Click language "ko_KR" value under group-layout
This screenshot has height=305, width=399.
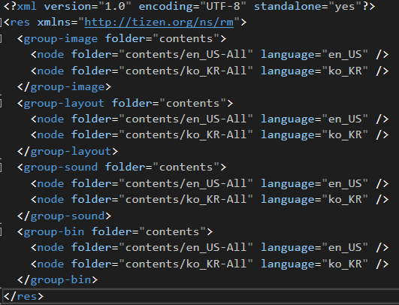click(x=345, y=135)
